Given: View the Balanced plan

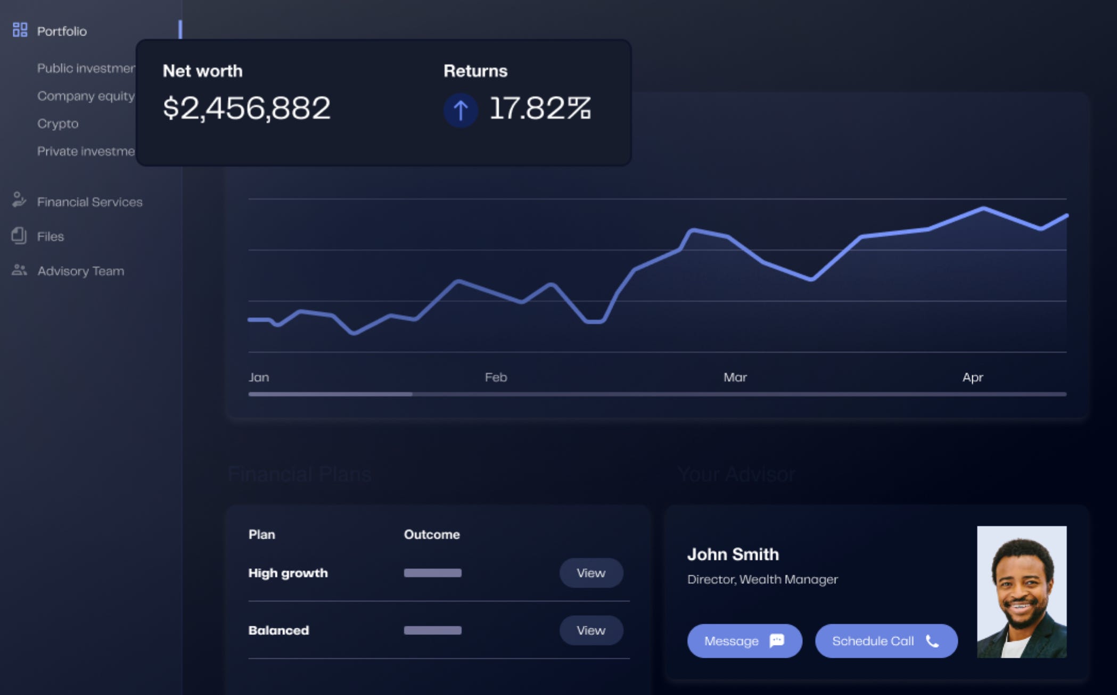Looking at the screenshot, I should tap(591, 630).
